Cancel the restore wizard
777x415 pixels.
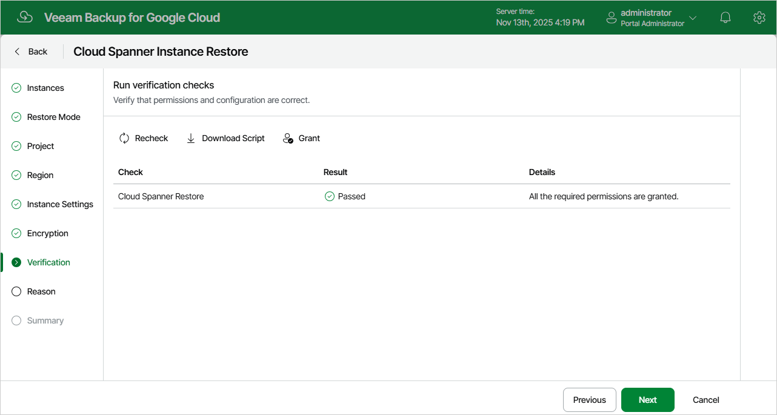(706, 400)
